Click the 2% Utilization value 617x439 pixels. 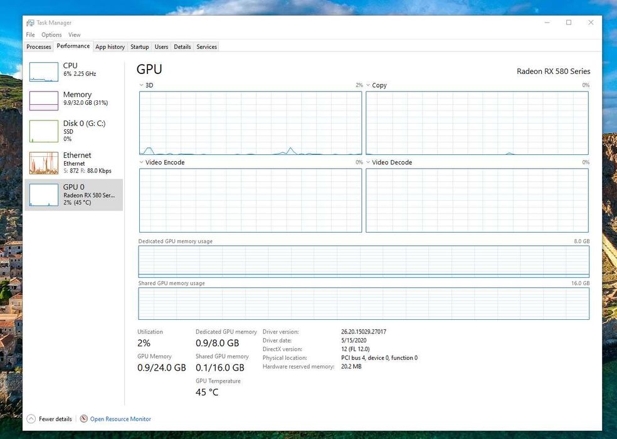click(144, 343)
